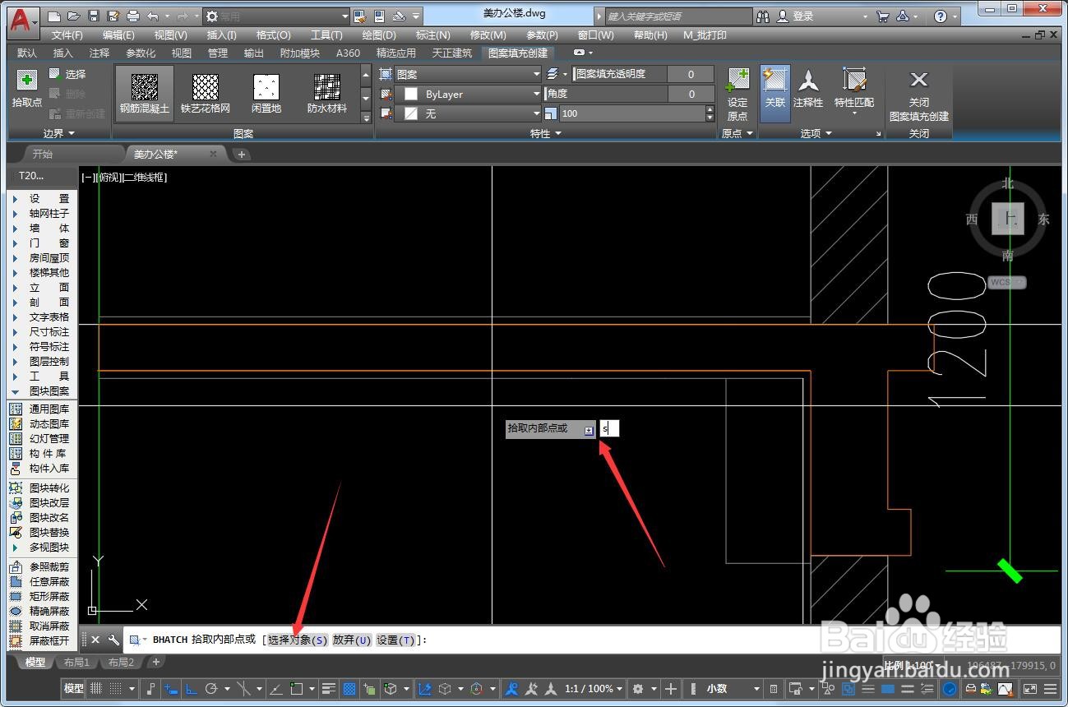The width and height of the screenshot is (1068, 707).
Task: Open the 通用图库 general library icon
Action: 16,409
